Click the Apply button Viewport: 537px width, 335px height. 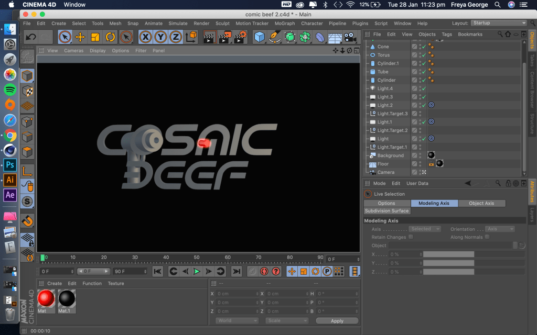(337, 321)
